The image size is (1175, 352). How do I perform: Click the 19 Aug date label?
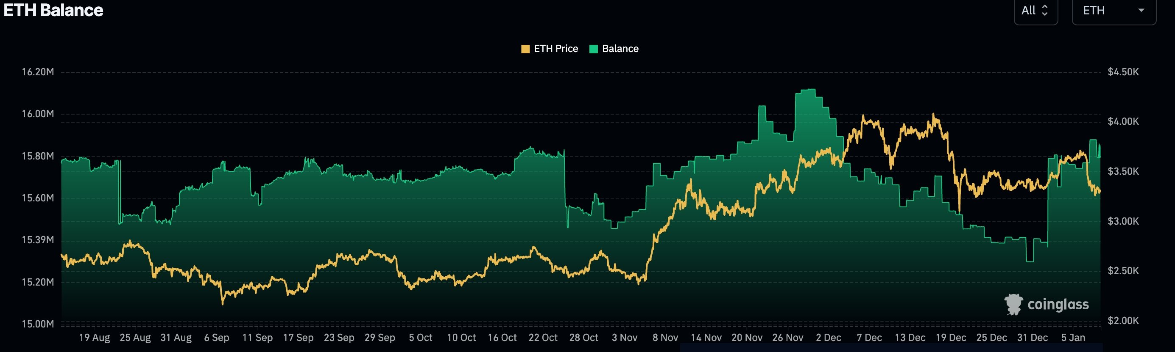[x=95, y=338]
